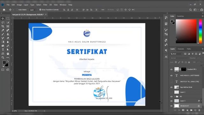The image size is (204, 115).
Task: Select the Eyedropper tool
Action: (x=3, y=30)
